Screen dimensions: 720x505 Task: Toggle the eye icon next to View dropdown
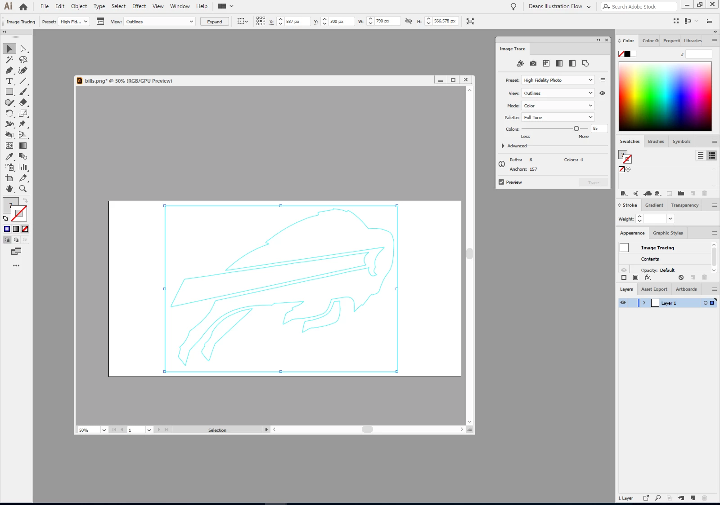coord(602,93)
